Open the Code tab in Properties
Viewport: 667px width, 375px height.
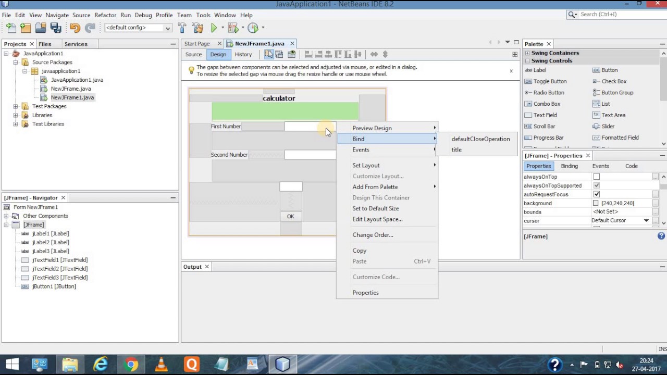[x=631, y=166]
